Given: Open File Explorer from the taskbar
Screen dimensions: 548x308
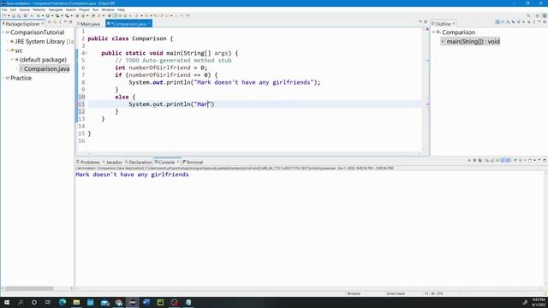Looking at the screenshot, I should (76, 302).
